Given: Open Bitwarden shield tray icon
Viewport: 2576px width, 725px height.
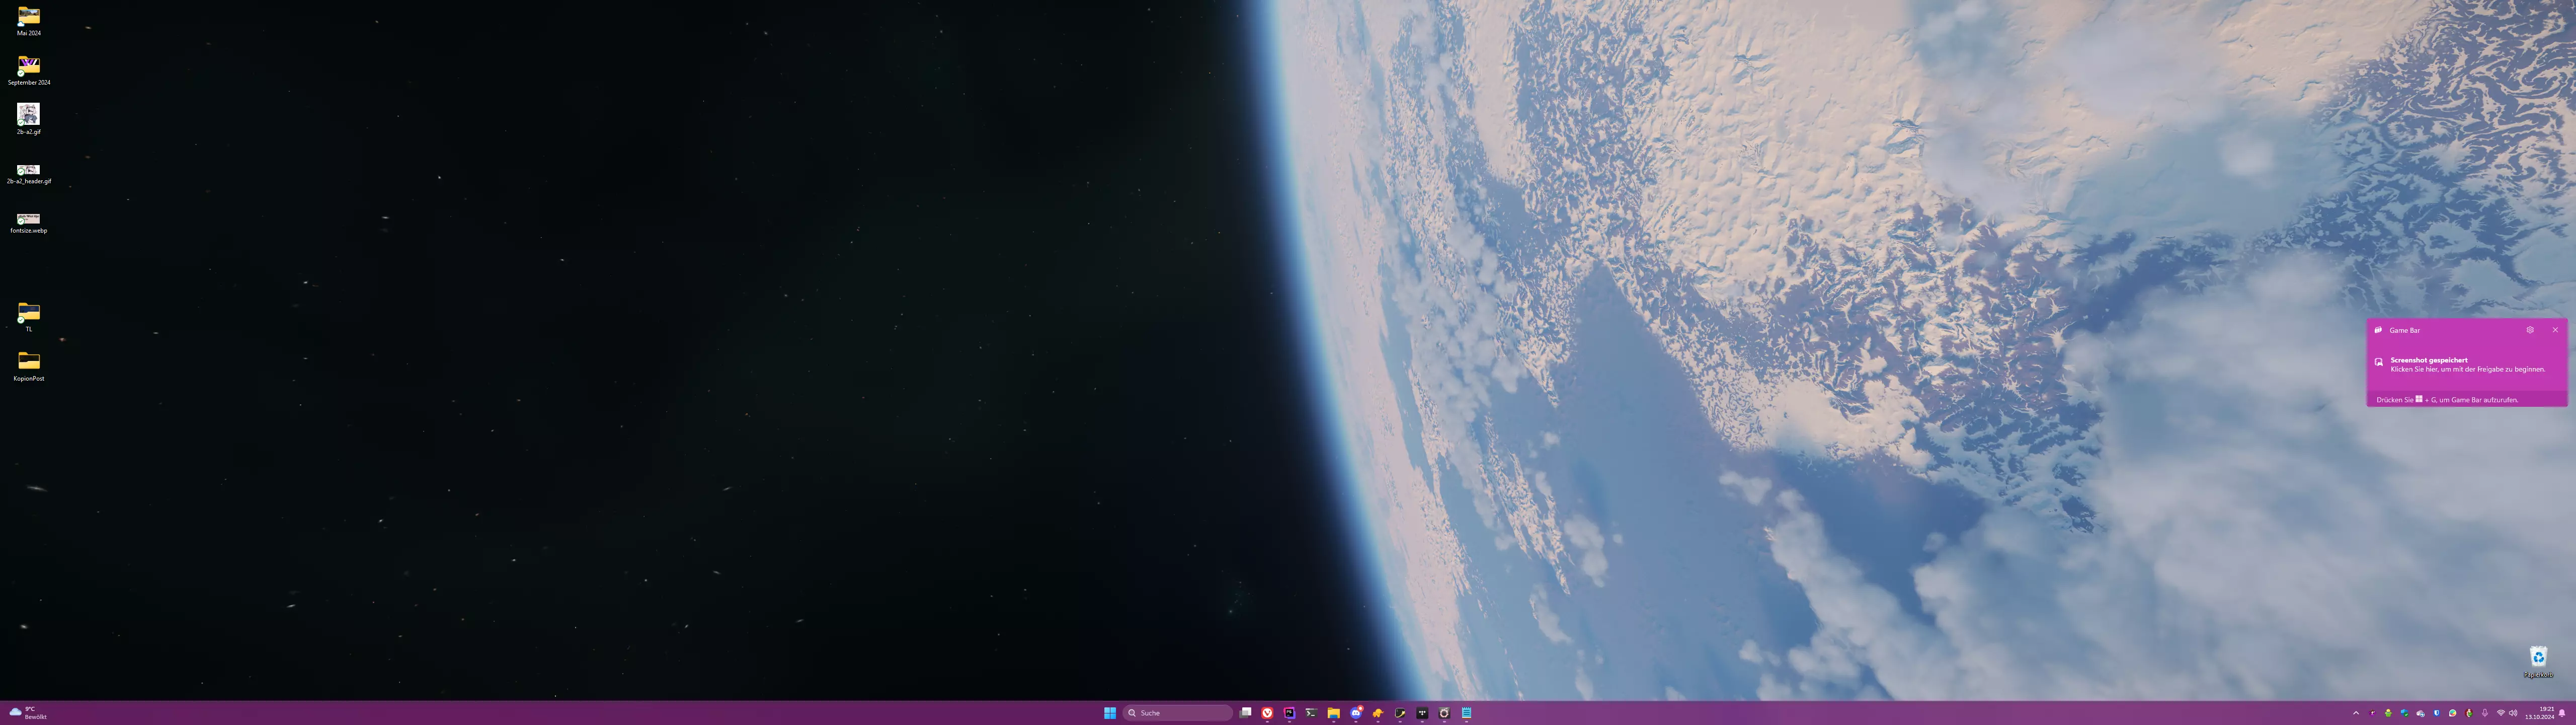Looking at the screenshot, I should (2437, 713).
